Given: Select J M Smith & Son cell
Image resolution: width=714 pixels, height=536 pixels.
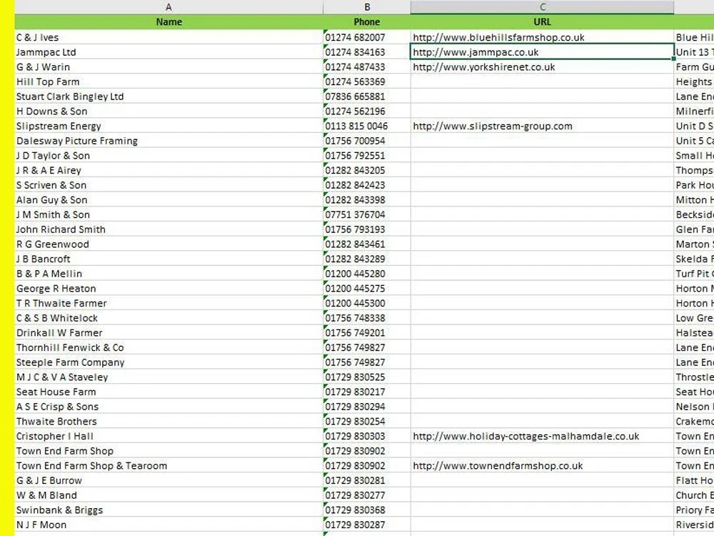Looking at the screenshot, I should [169, 214].
